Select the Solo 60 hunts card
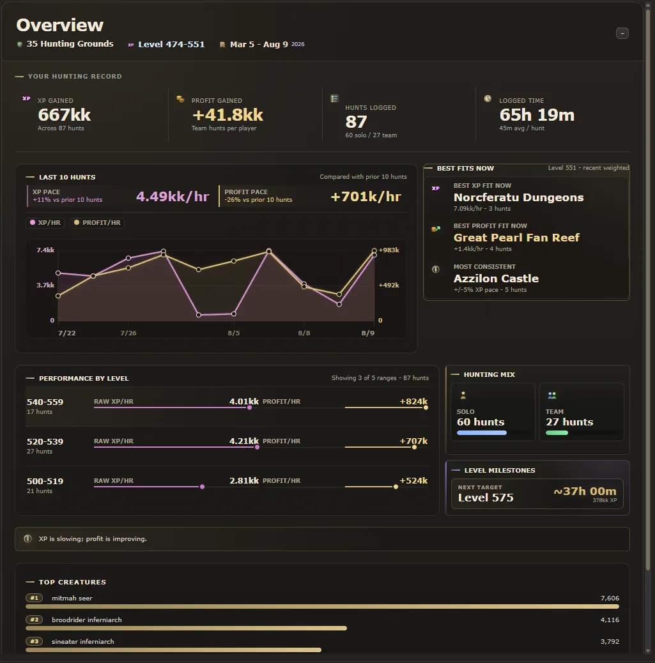Screen dimensions: 655x663 click(x=493, y=412)
